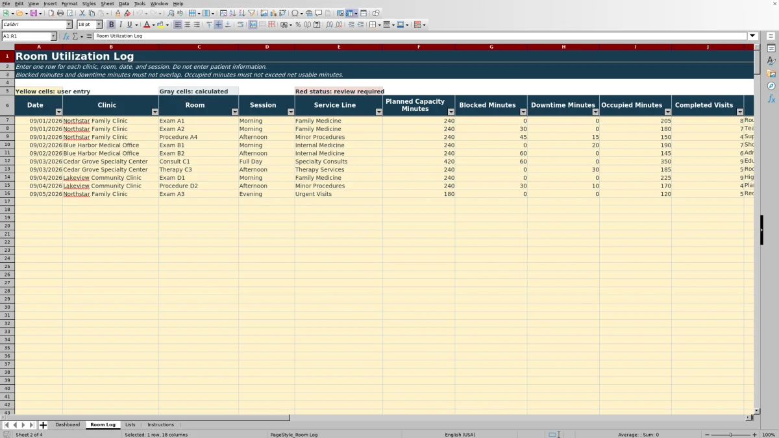Select the Room Utilization Log title cell
The height and width of the screenshot is (438, 779).
click(384, 56)
